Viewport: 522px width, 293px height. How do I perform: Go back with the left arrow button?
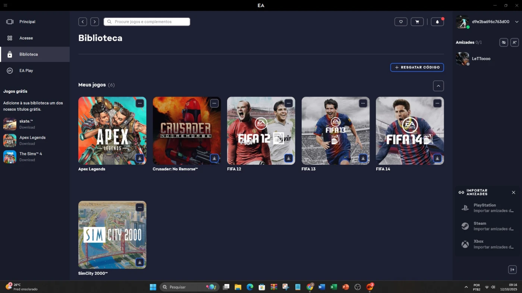click(83, 22)
